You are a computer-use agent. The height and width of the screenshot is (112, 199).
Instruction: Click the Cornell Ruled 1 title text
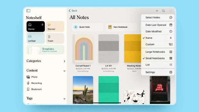pyautogui.click(x=83, y=66)
